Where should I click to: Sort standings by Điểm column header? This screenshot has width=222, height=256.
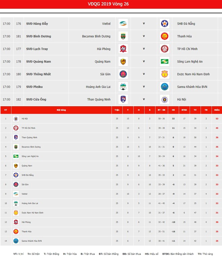tap(217, 110)
